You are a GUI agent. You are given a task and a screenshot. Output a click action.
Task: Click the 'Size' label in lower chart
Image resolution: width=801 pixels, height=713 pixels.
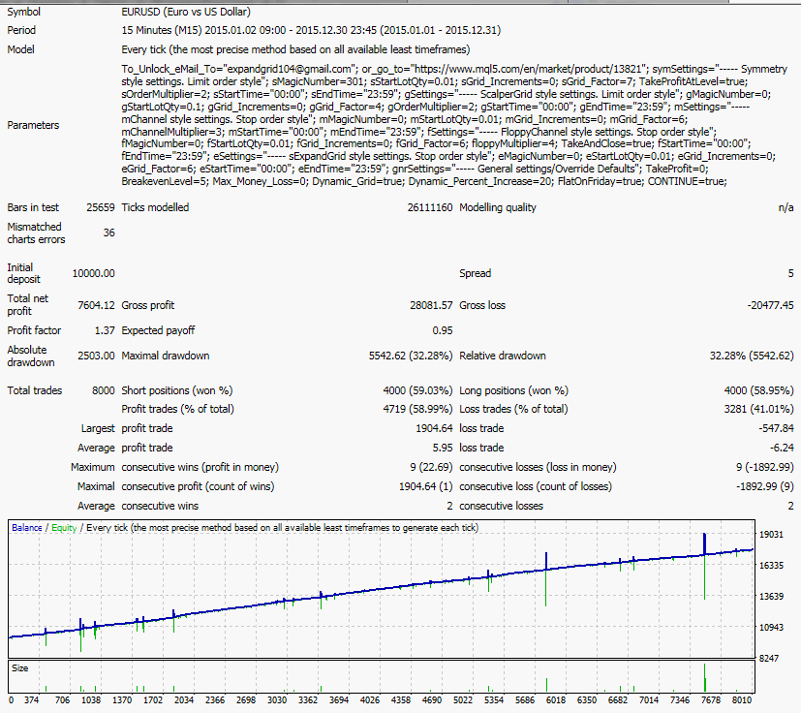20,668
